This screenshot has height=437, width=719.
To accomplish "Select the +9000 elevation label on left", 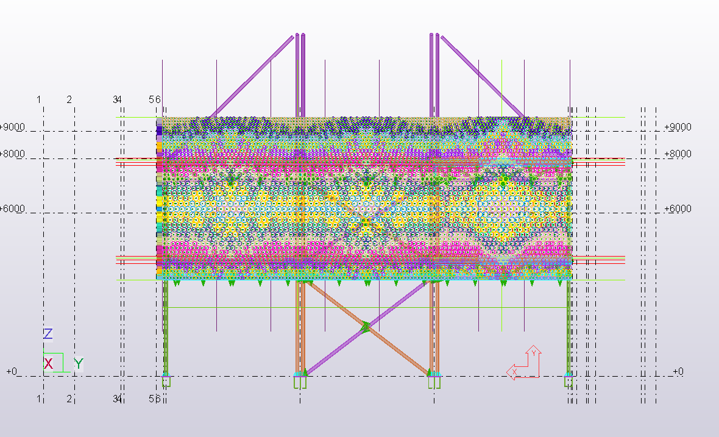I will tap(12, 127).
